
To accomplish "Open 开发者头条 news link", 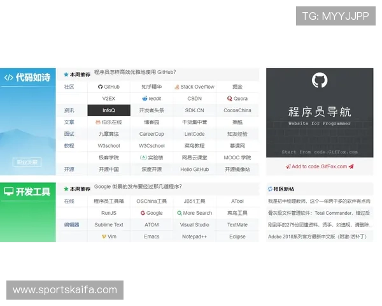I will pyautogui.click(x=152, y=110).
